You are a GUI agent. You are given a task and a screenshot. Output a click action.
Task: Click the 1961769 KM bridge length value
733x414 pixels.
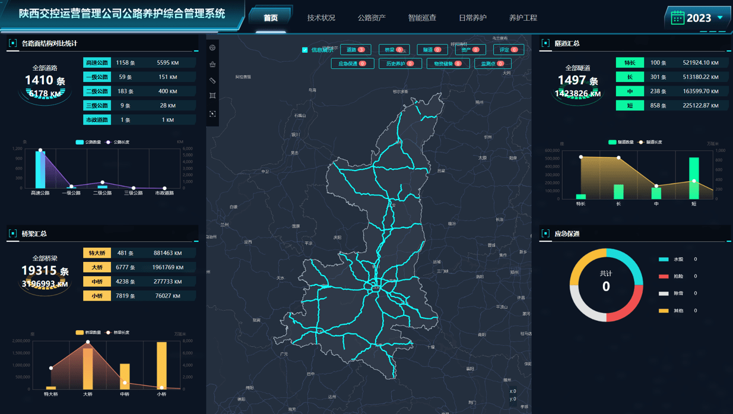coord(168,267)
